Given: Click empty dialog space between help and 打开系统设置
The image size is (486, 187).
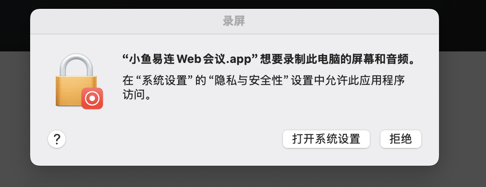Looking at the screenshot, I should (173, 139).
